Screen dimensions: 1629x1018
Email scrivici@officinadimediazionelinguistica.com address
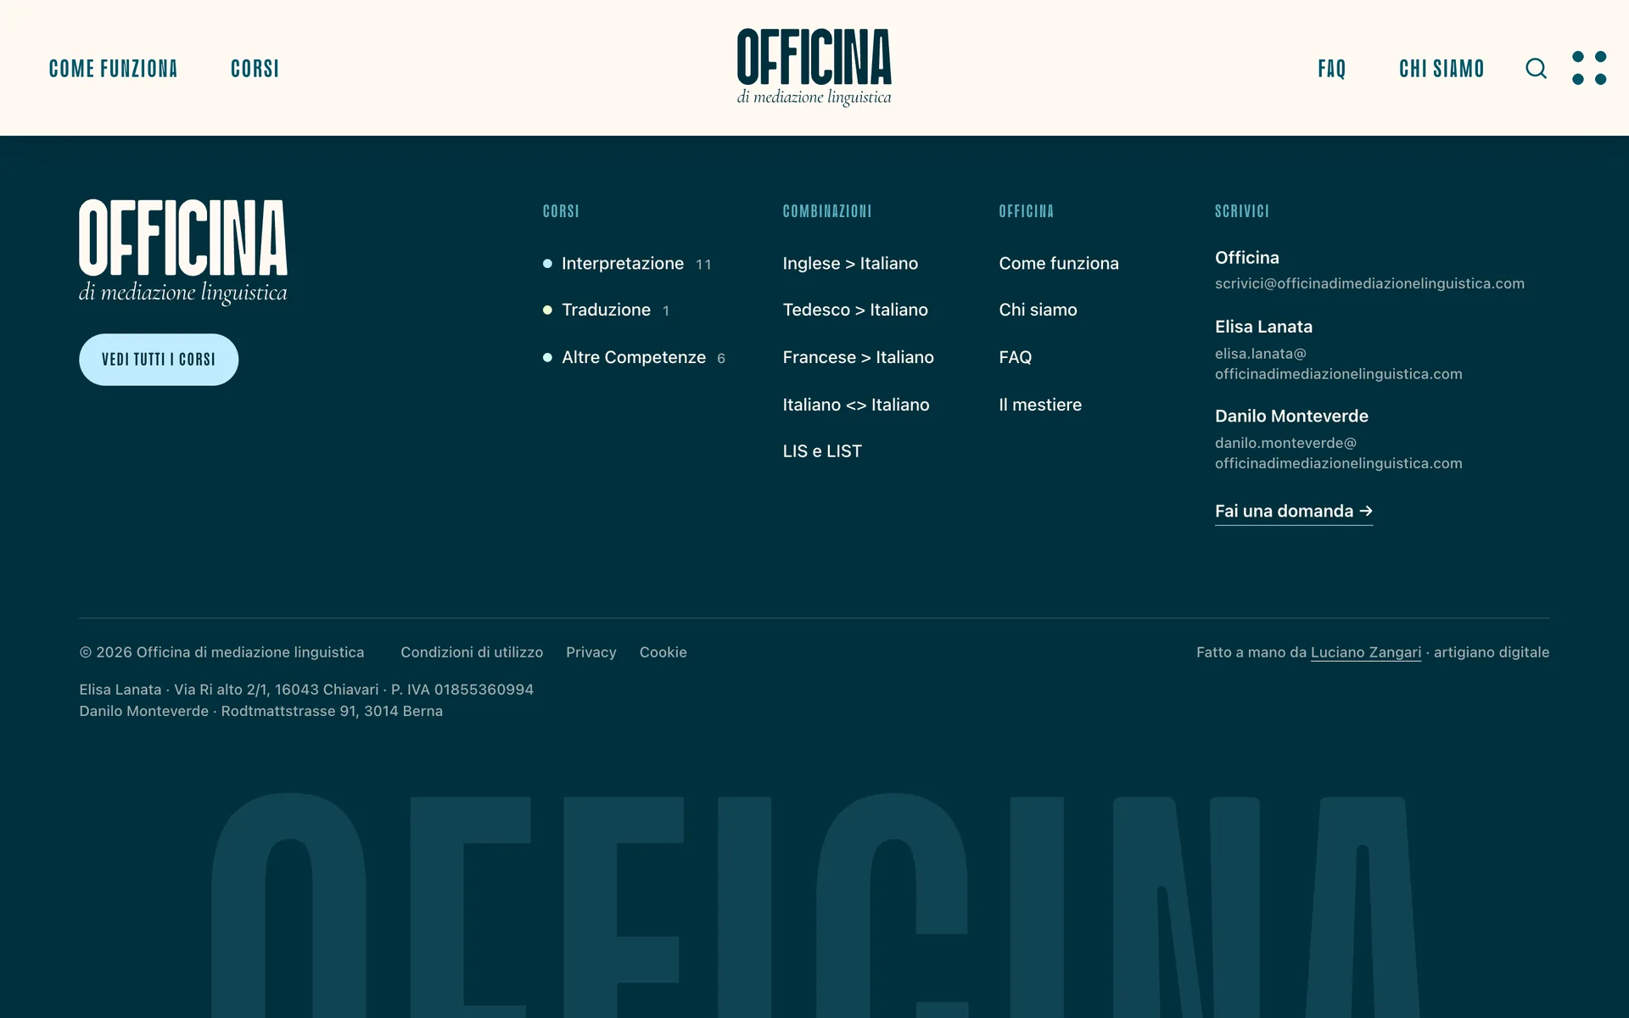pos(1369,283)
